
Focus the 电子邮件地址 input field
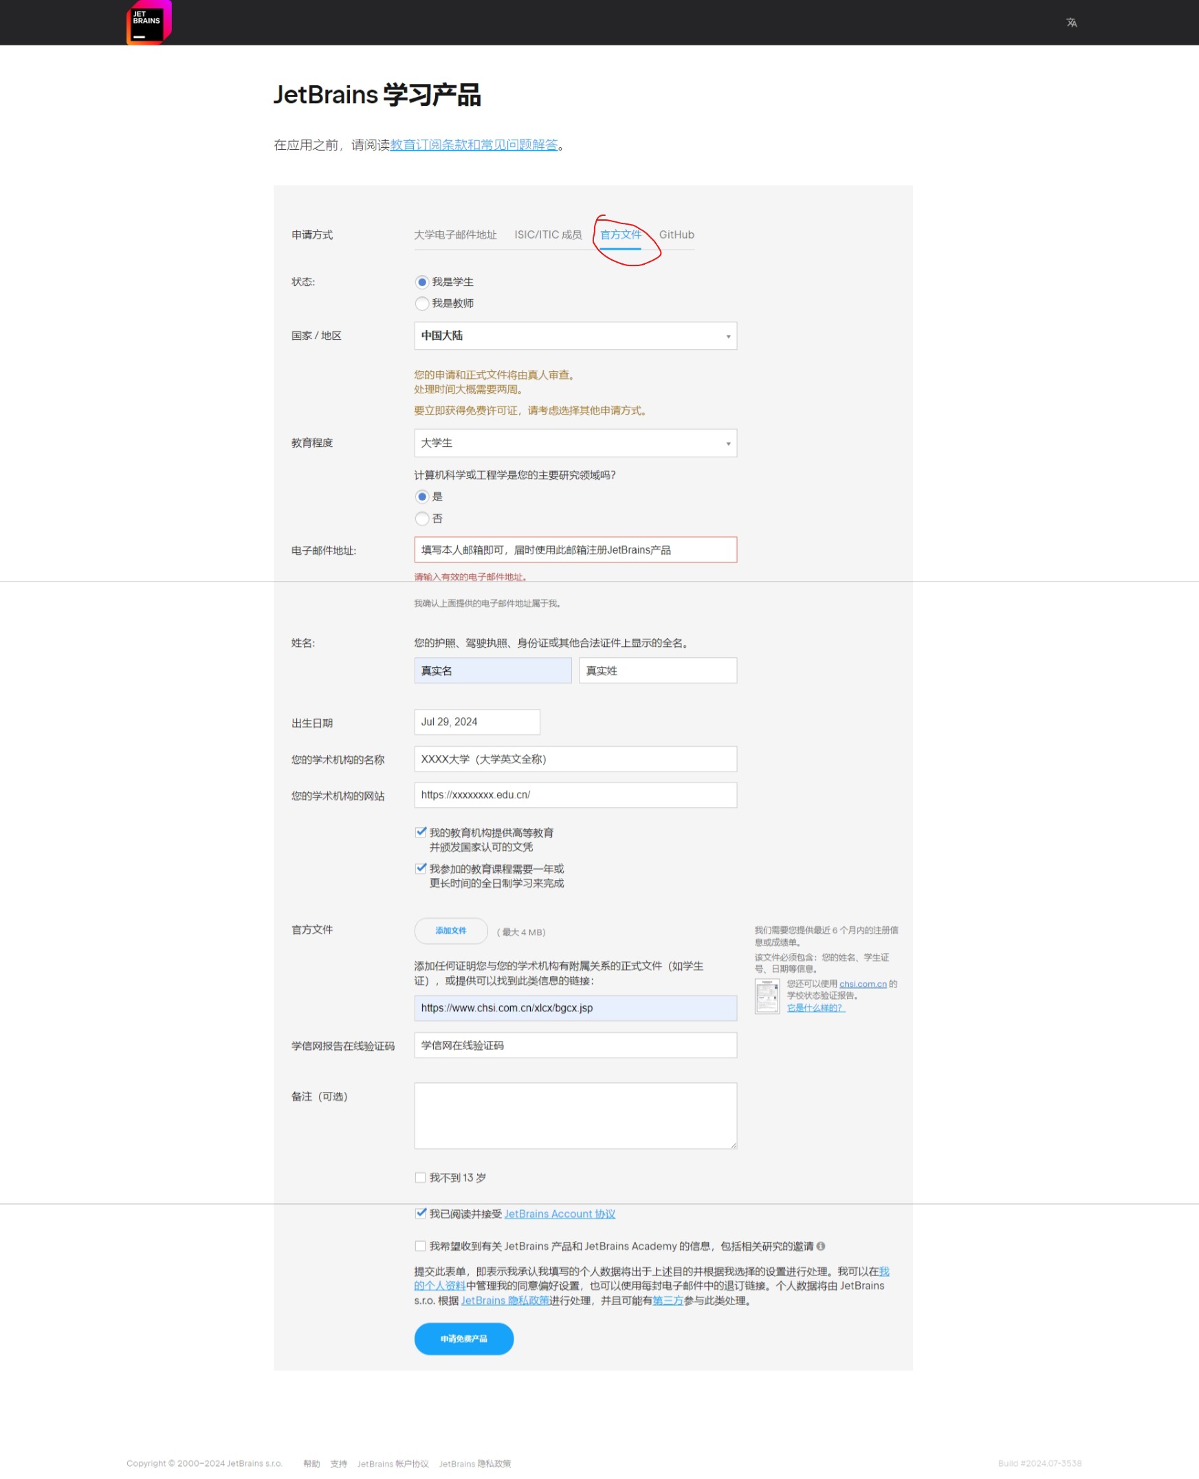(x=575, y=550)
